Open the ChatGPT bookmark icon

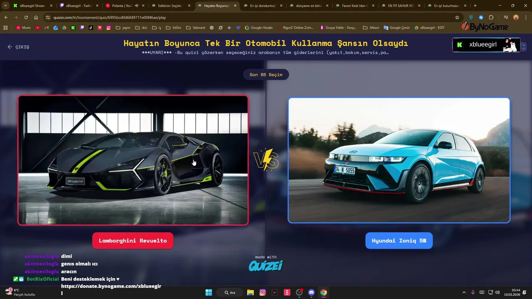(212, 27)
